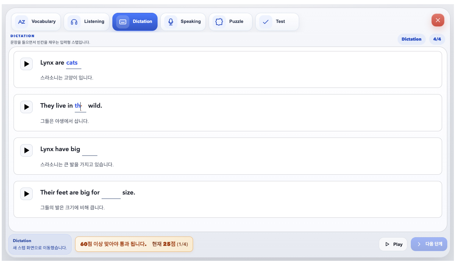The width and height of the screenshot is (456, 265).
Task: Play audio for 'Lynx have big' sentence
Action: [26, 150]
